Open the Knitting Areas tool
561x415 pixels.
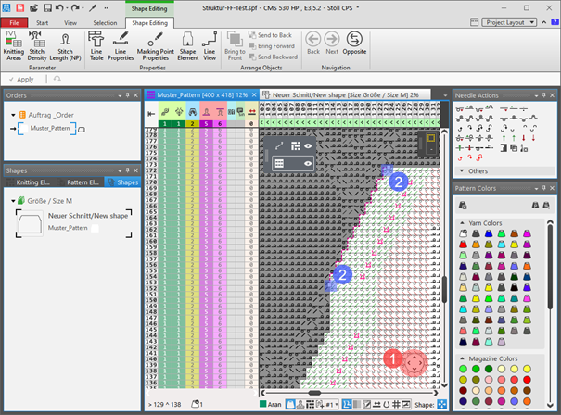(x=14, y=44)
